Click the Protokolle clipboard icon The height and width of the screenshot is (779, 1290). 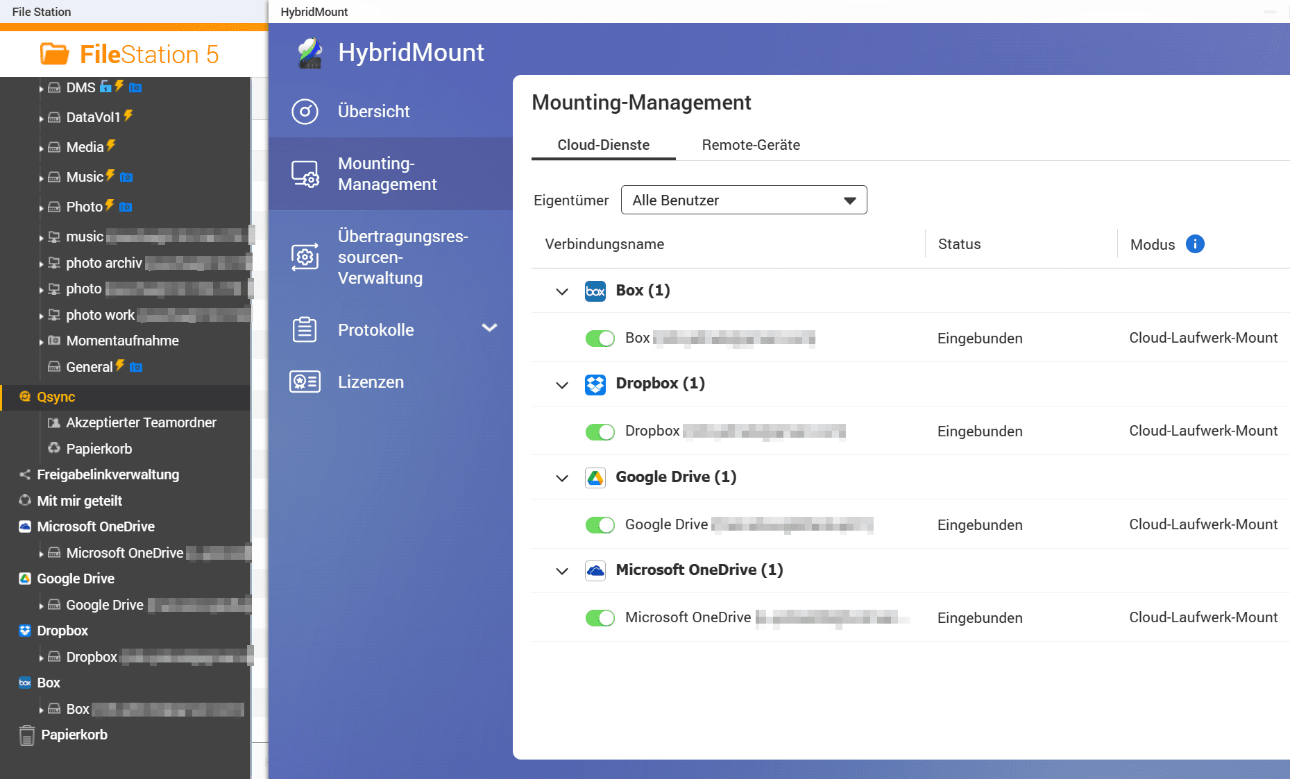tap(305, 329)
